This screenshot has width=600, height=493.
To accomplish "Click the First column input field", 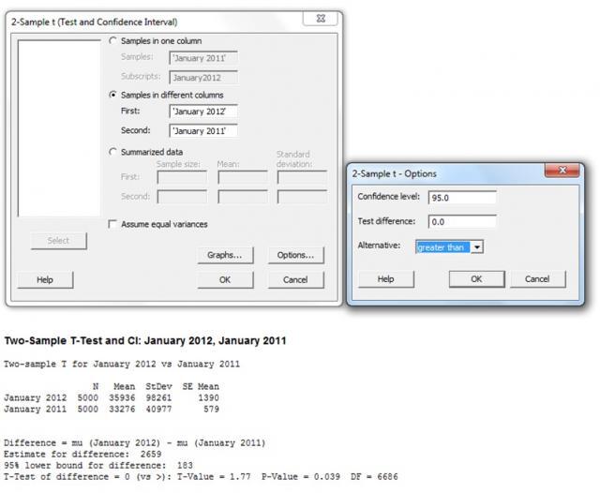I will [202, 112].
